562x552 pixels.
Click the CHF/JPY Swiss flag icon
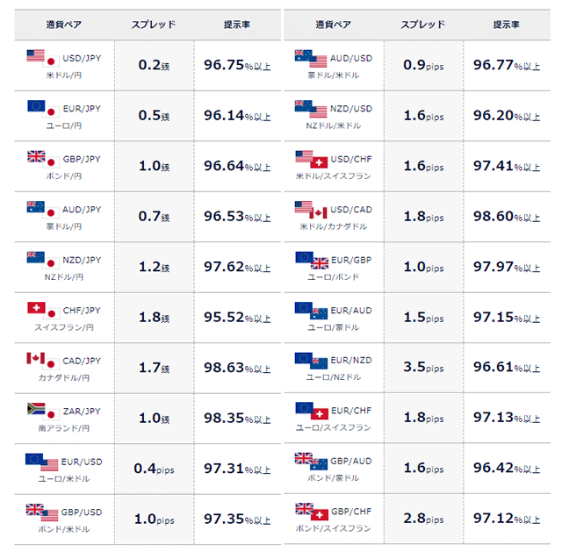tap(37, 308)
